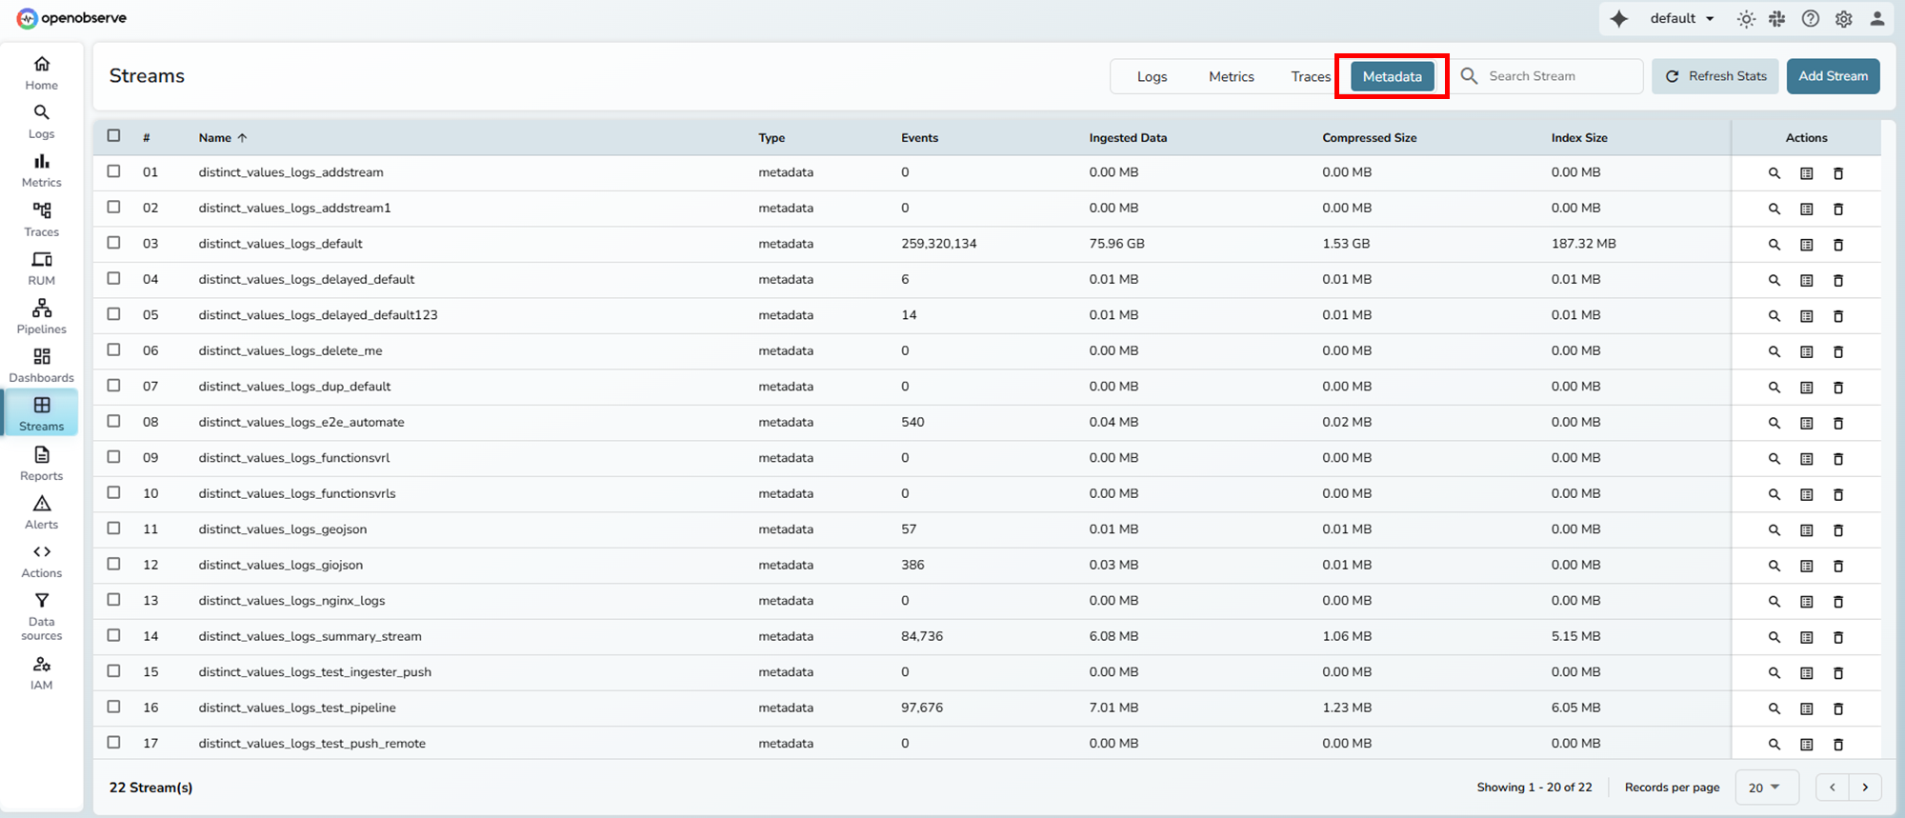Sort by the Events column header
The height and width of the screenshot is (818, 1905).
pyautogui.click(x=919, y=138)
